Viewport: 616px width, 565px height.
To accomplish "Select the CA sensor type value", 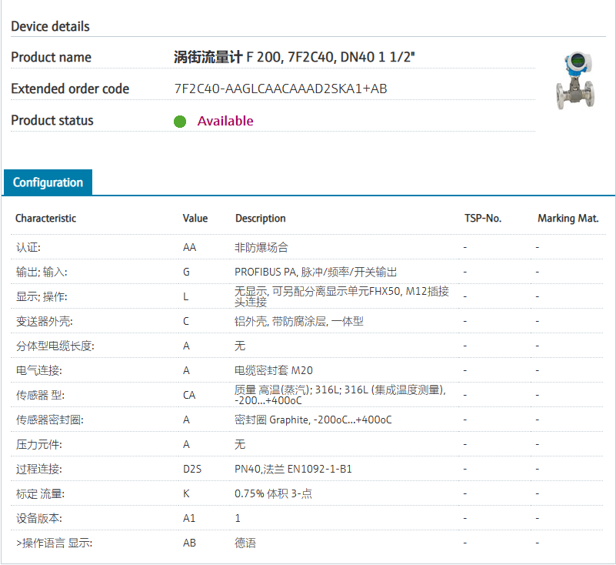I will pyautogui.click(x=189, y=396).
